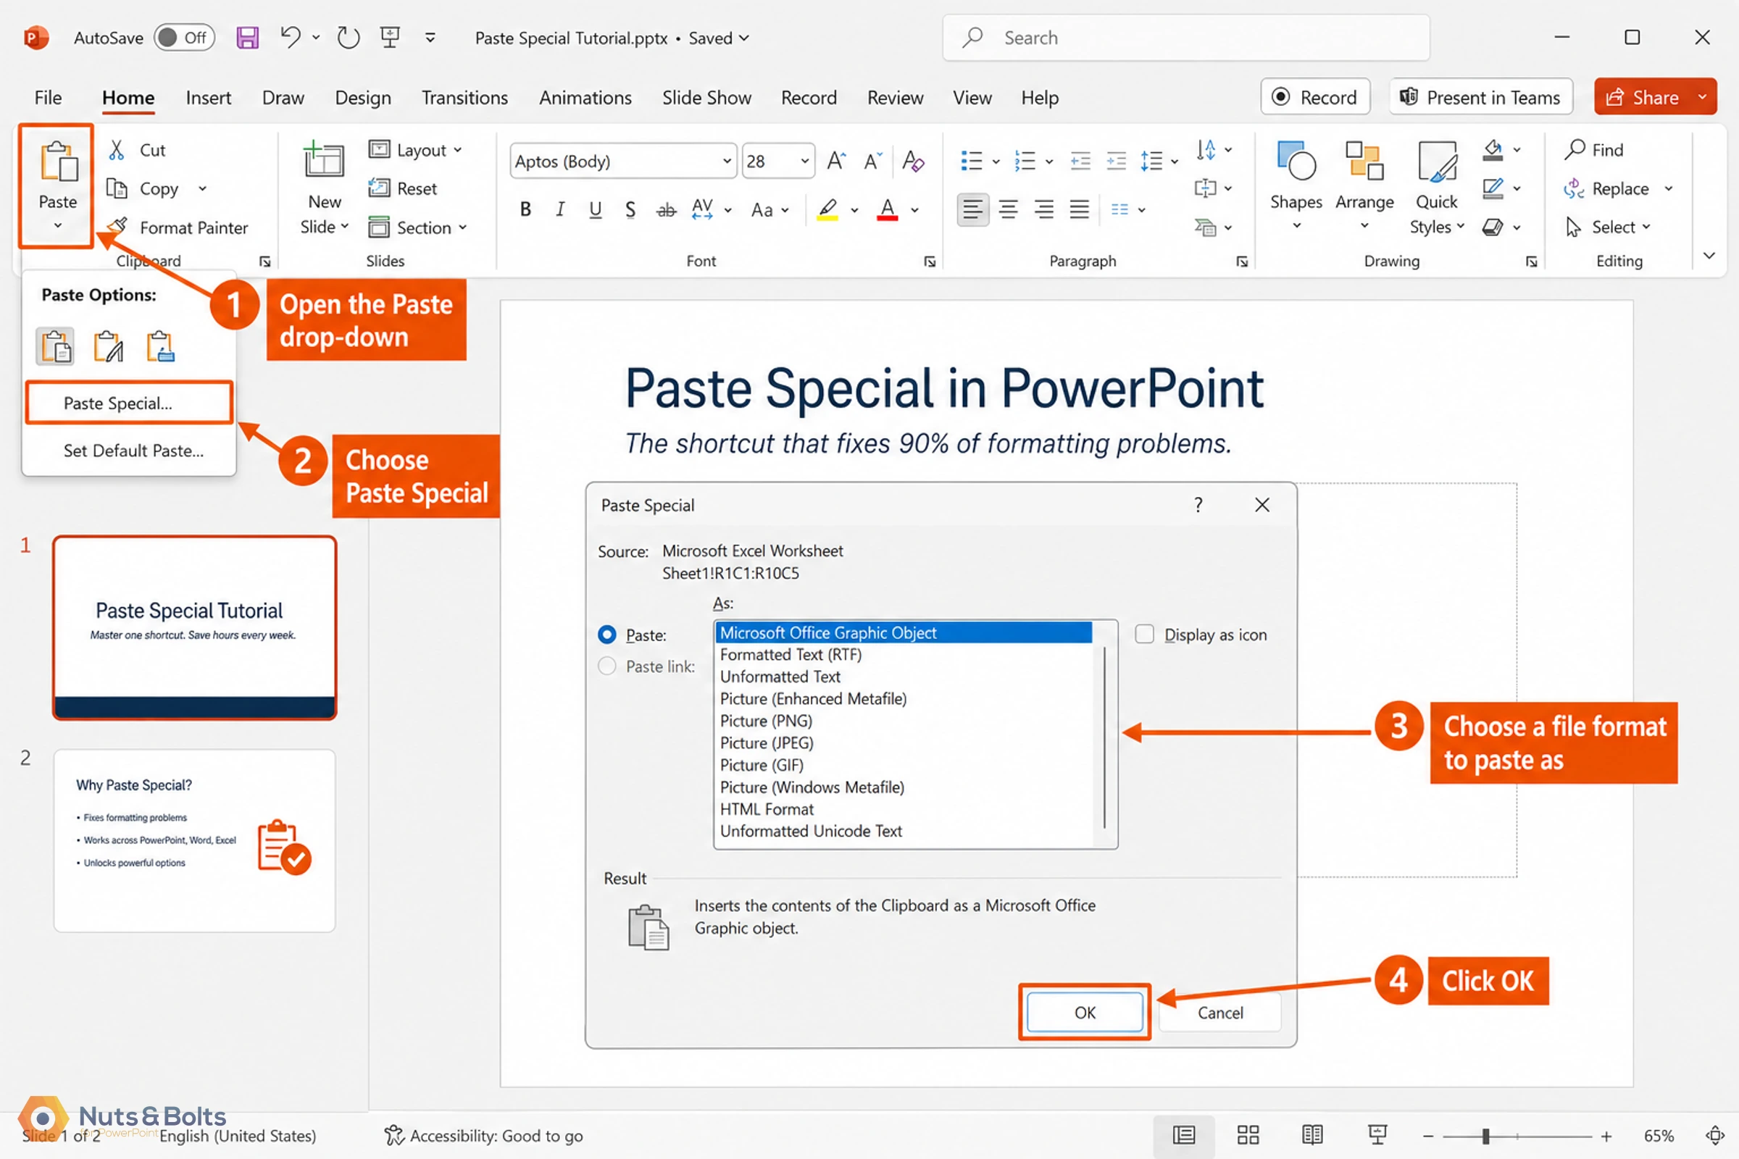The image size is (1739, 1159).
Task: Fit slide to current window icon
Action: click(1715, 1135)
